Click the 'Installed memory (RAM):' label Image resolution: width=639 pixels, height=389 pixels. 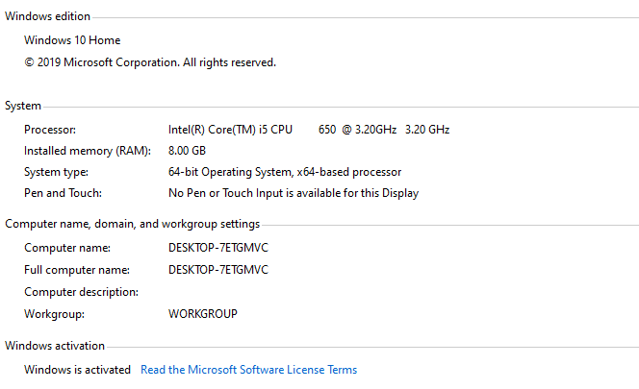click(88, 151)
